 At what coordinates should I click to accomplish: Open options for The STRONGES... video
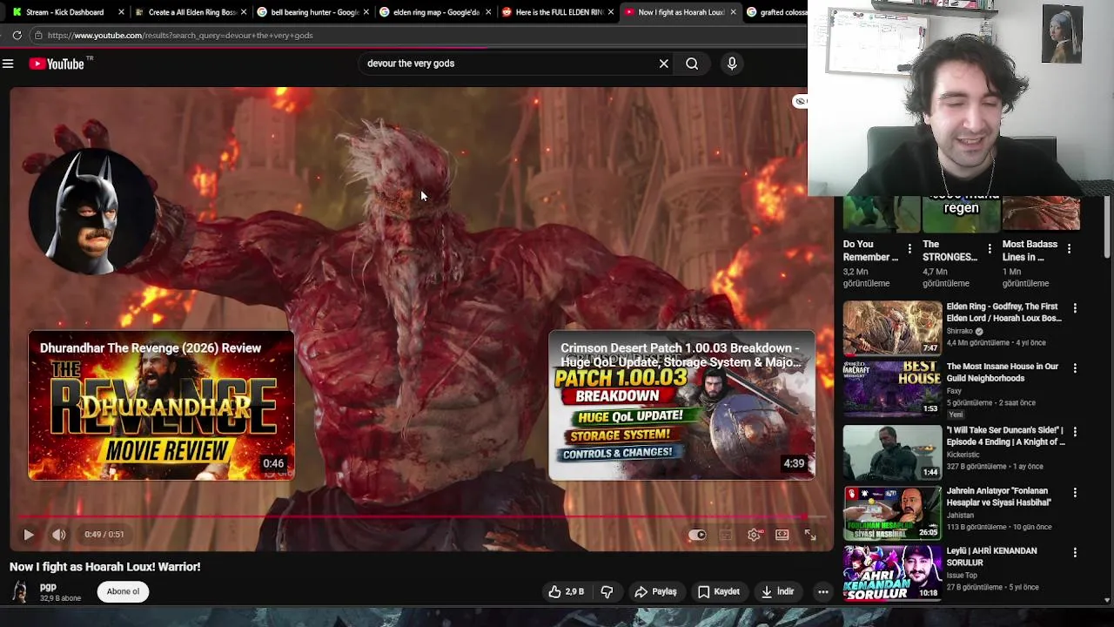(990, 249)
